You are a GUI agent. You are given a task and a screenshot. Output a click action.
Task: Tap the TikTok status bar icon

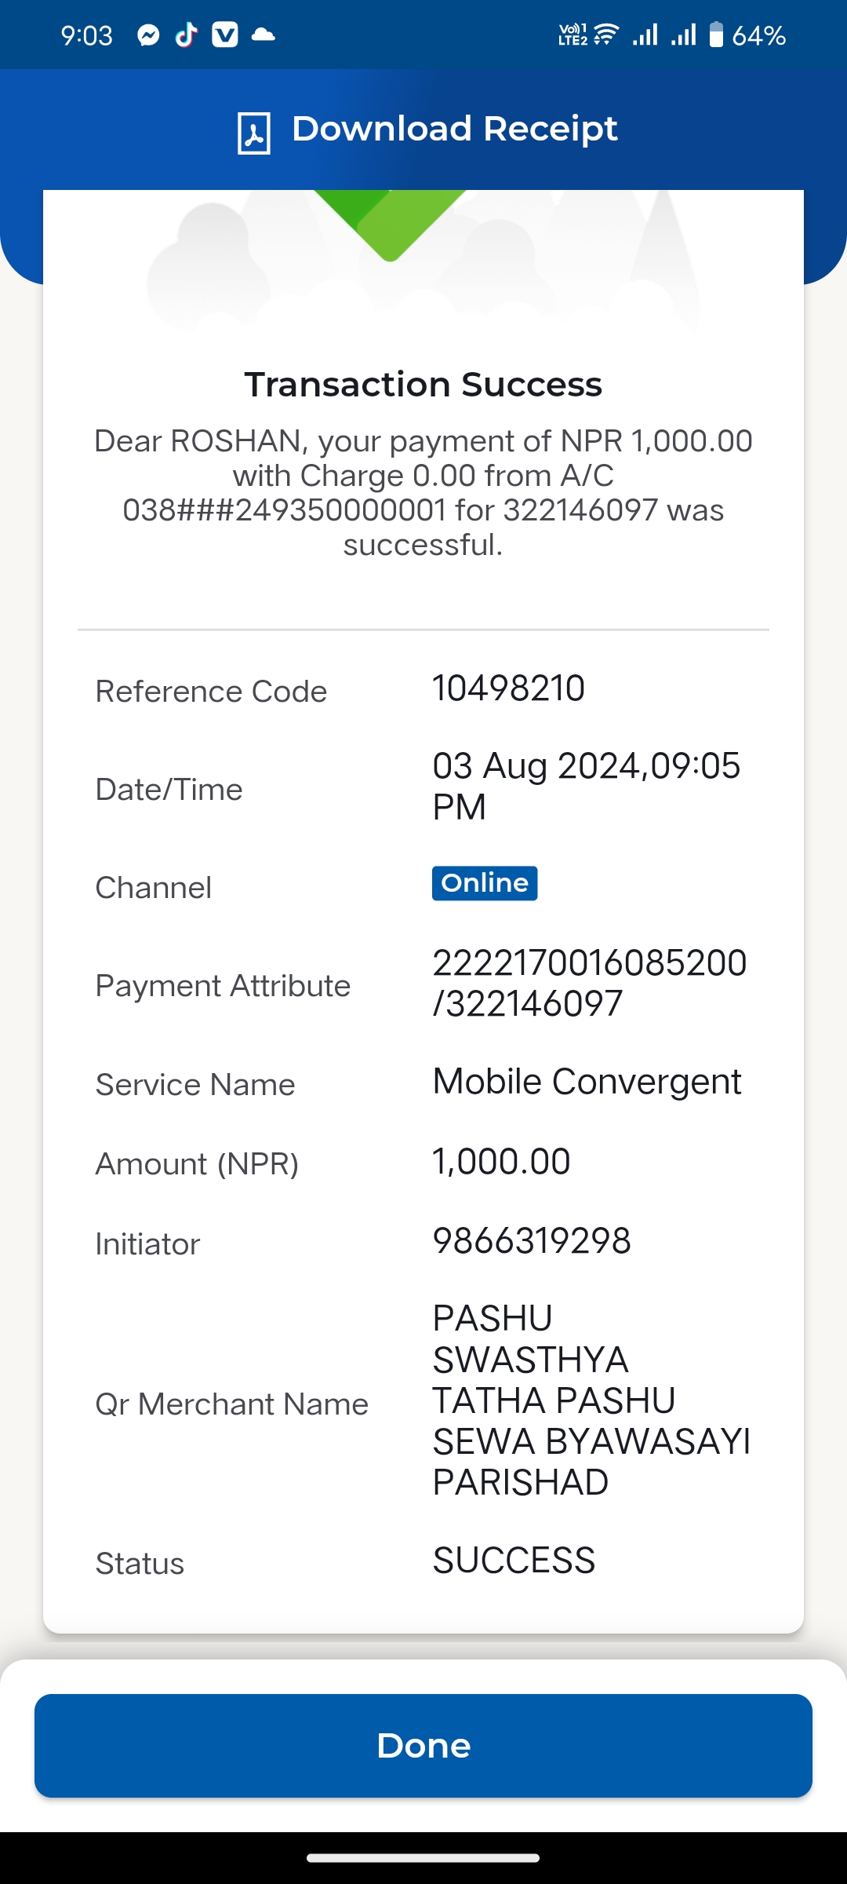(x=187, y=35)
